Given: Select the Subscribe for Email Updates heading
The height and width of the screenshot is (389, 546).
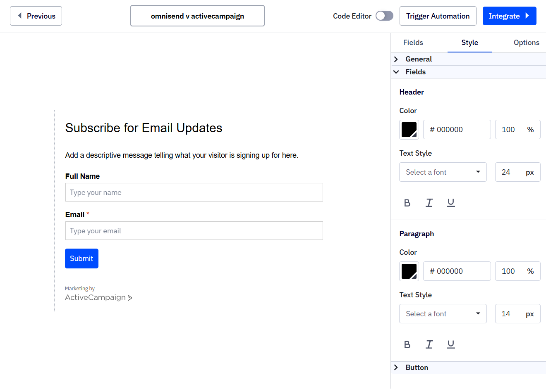Looking at the screenshot, I should click(x=144, y=128).
